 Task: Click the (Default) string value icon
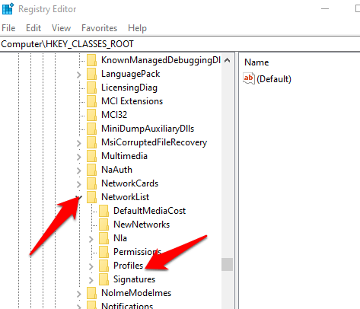pyautogui.click(x=249, y=78)
